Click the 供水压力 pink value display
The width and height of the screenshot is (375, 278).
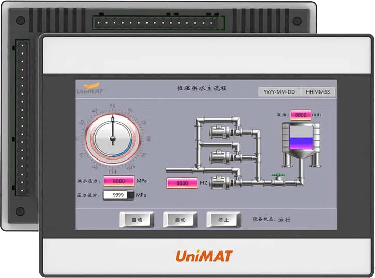tap(118, 181)
